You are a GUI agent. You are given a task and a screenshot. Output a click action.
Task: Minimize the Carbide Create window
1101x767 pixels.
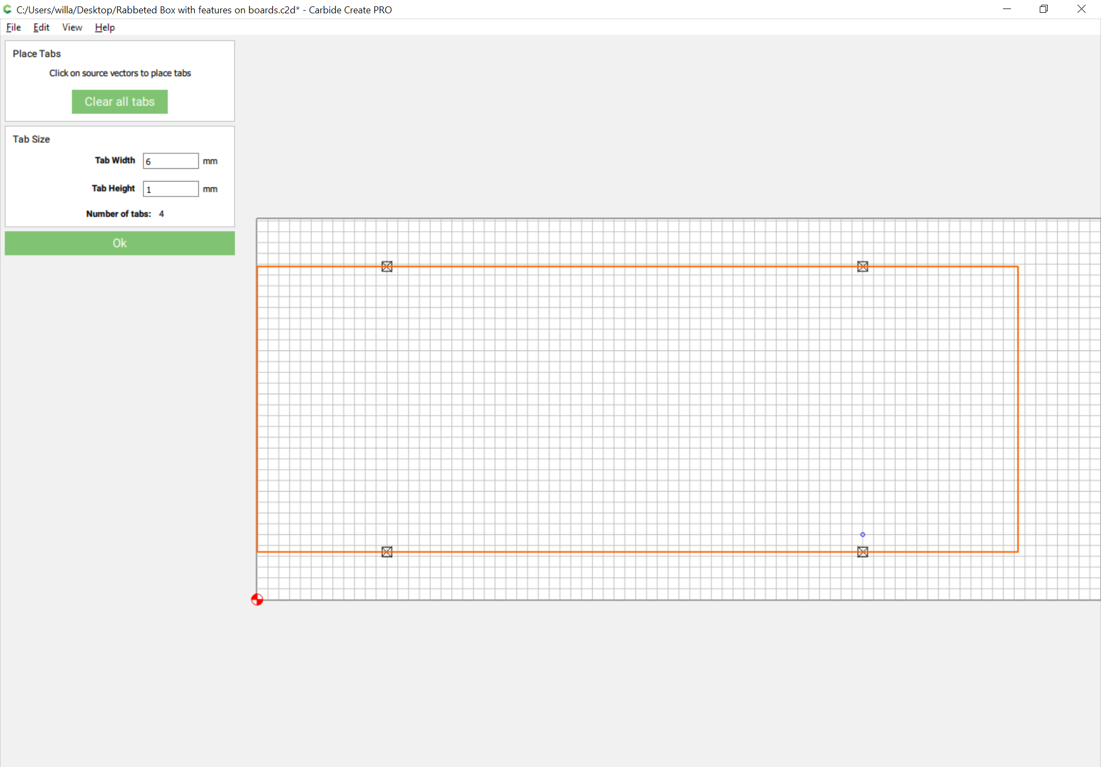(x=1007, y=9)
